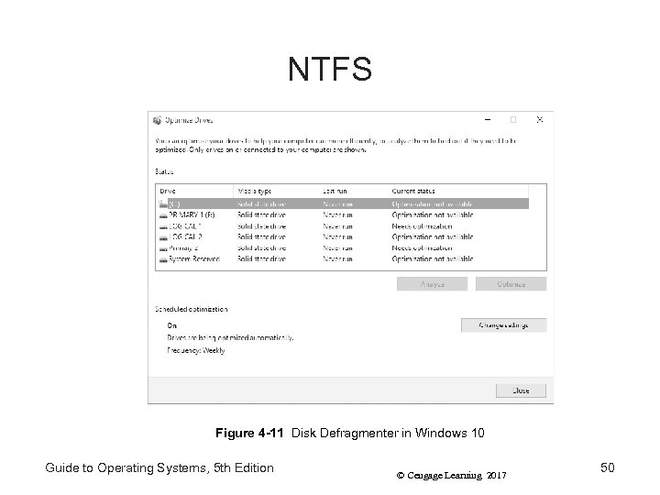This screenshot has height=495, width=660.
Task: Click the 'Scheduled optimization' heading
Action: point(192,310)
